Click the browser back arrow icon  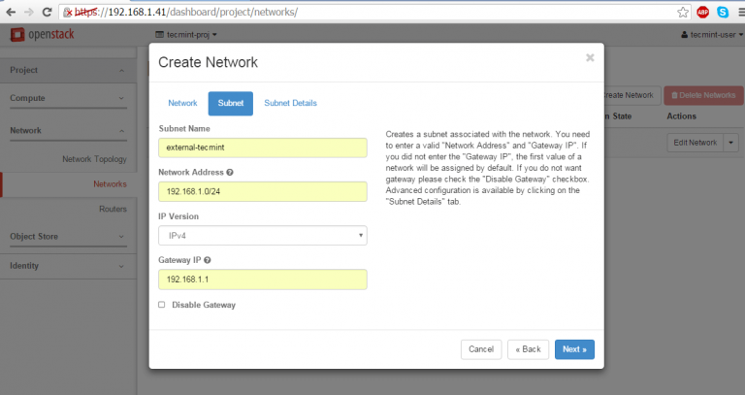coord(10,12)
